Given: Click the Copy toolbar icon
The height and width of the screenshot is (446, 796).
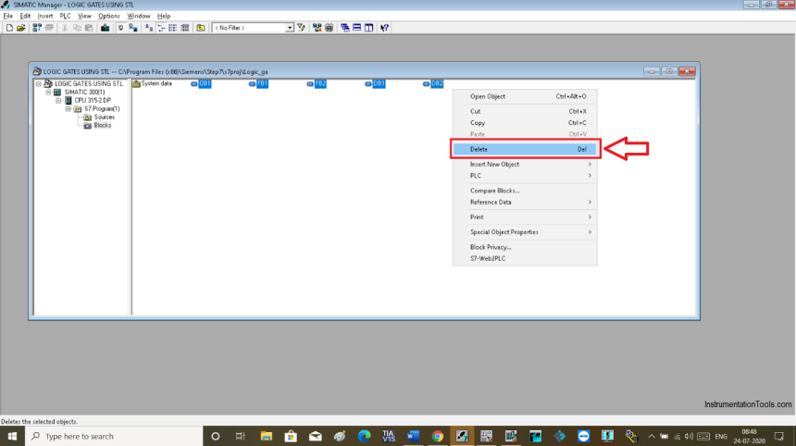Looking at the screenshot, I should (x=77, y=28).
